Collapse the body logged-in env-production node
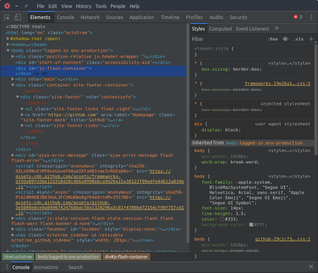This screenshot has height=273, width=318. click(8, 50)
